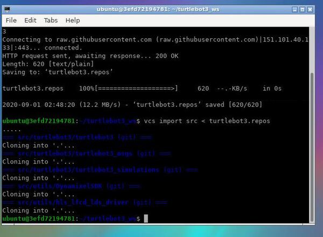Open the Edit menu
Viewport: 323px width, 237px height.
pos(30,21)
